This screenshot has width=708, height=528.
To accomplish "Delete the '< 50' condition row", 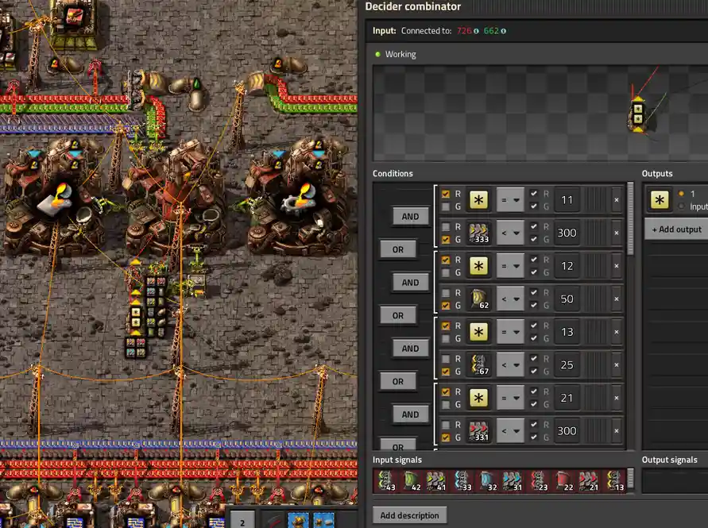I will click(x=617, y=299).
